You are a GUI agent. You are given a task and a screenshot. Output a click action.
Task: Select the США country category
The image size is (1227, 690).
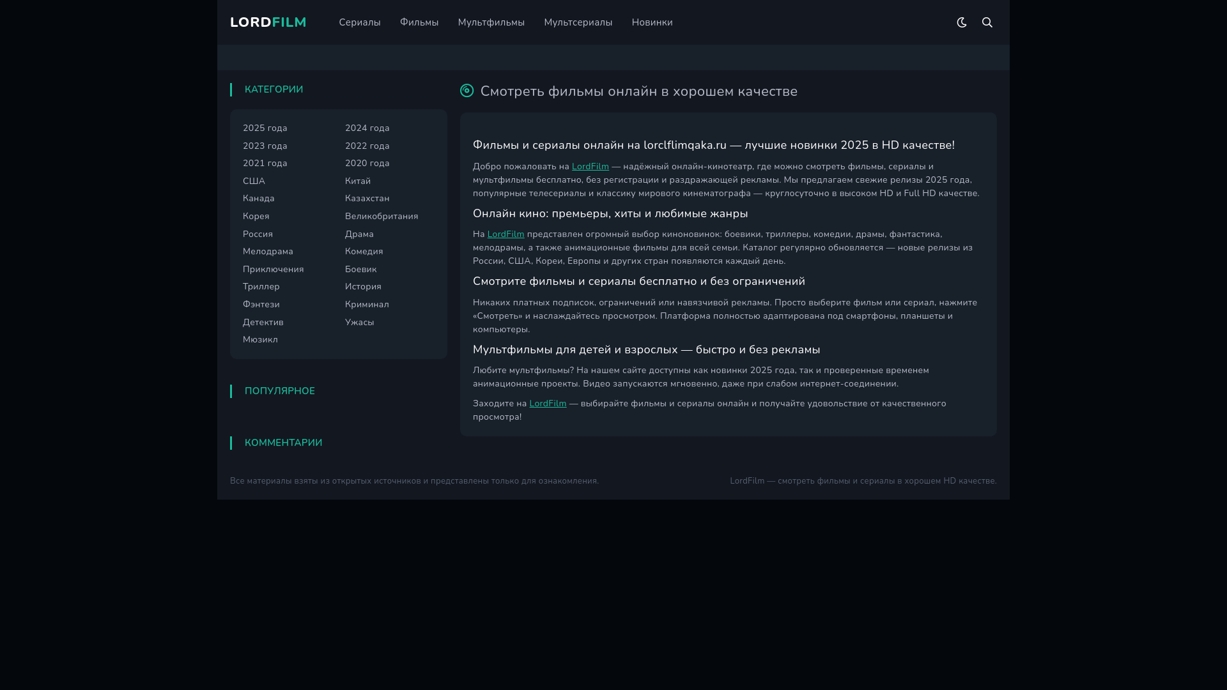(x=254, y=181)
